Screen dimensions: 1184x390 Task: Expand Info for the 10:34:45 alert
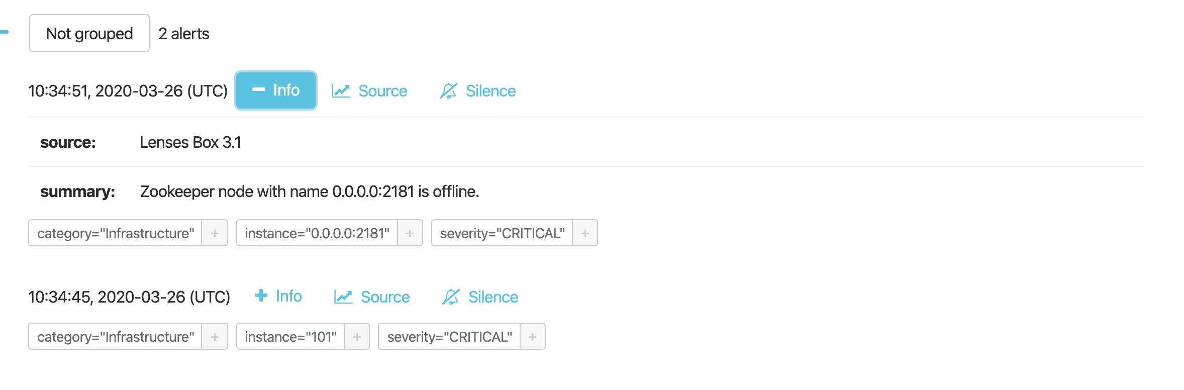point(278,296)
